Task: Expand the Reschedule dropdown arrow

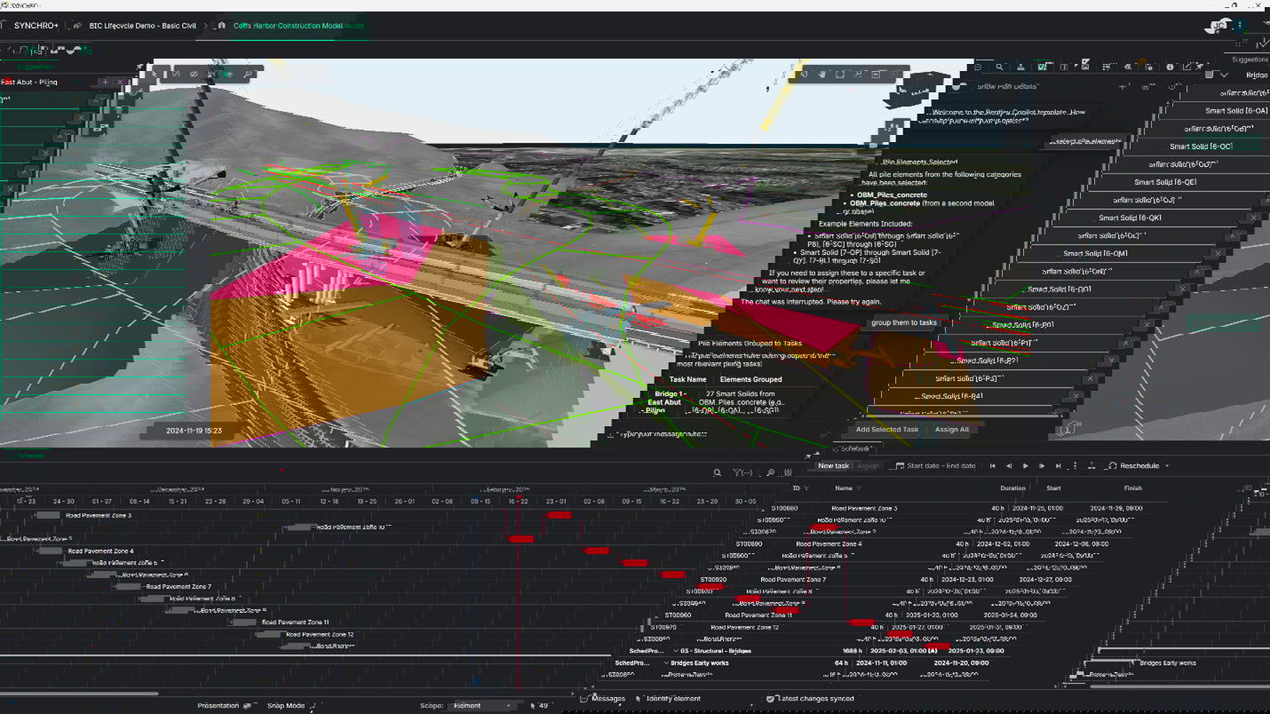Action: pyautogui.click(x=1168, y=464)
